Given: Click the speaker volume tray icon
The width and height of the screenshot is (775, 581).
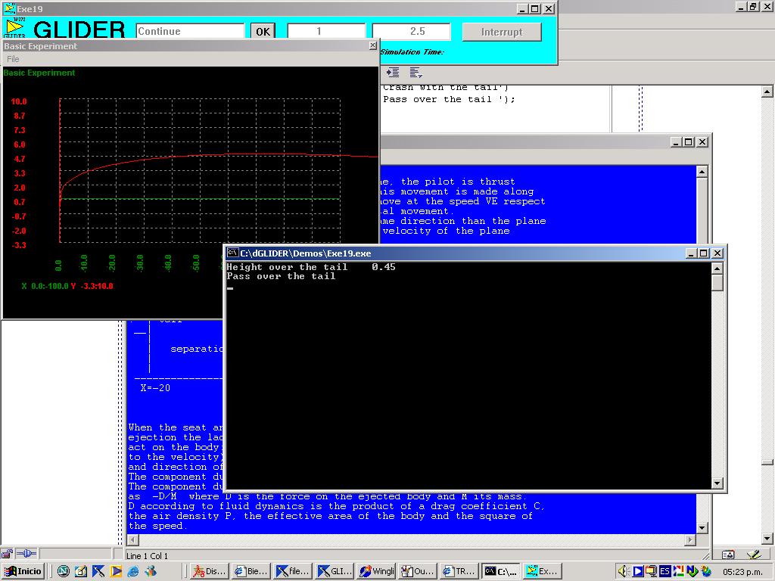Looking at the screenshot, I should (x=623, y=571).
